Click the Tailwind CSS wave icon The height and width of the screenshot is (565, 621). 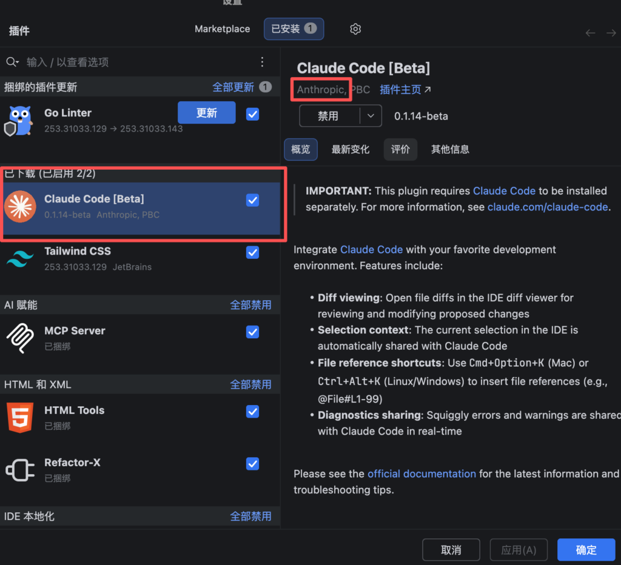point(20,259)
